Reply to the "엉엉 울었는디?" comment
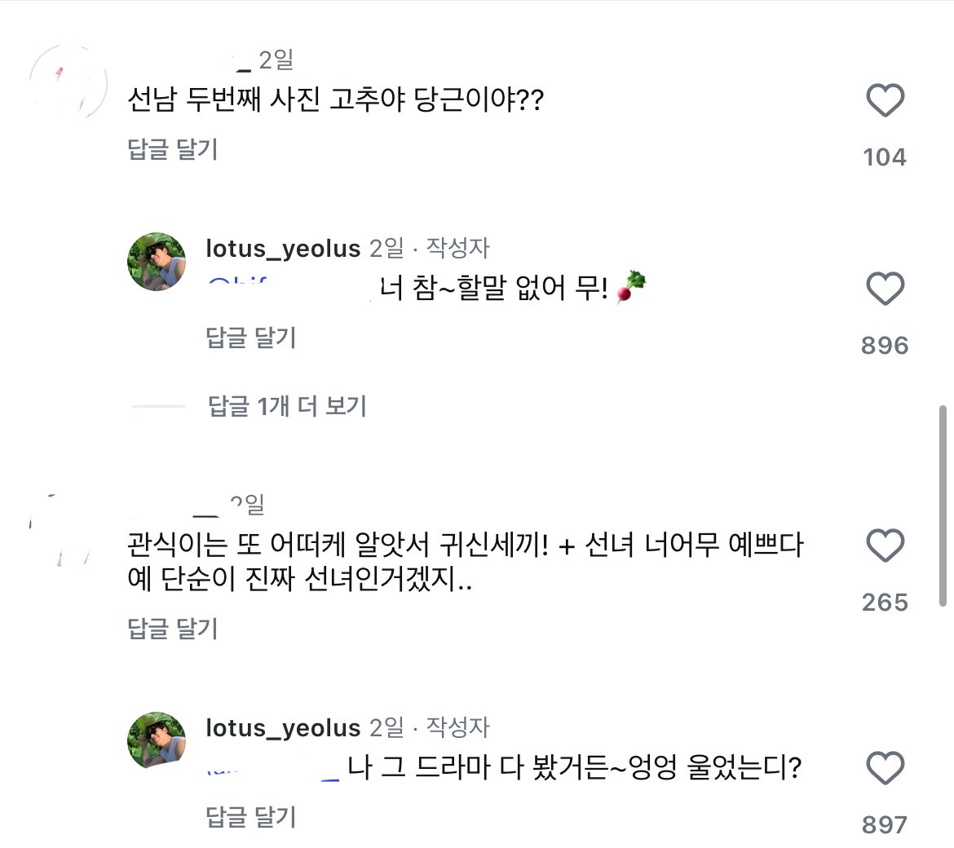 [x=251, y=817]
